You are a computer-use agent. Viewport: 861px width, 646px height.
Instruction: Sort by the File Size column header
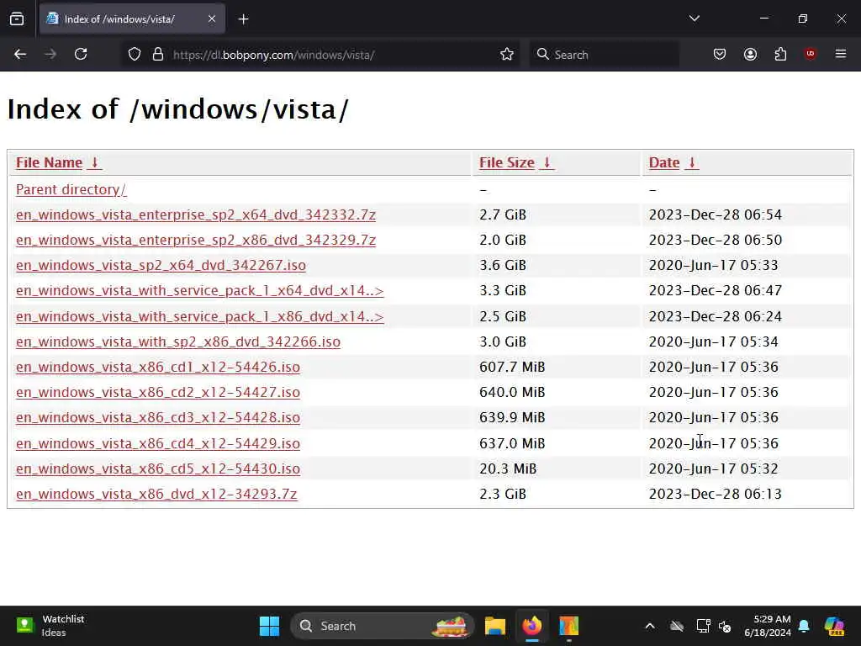[x=517, y=162]
